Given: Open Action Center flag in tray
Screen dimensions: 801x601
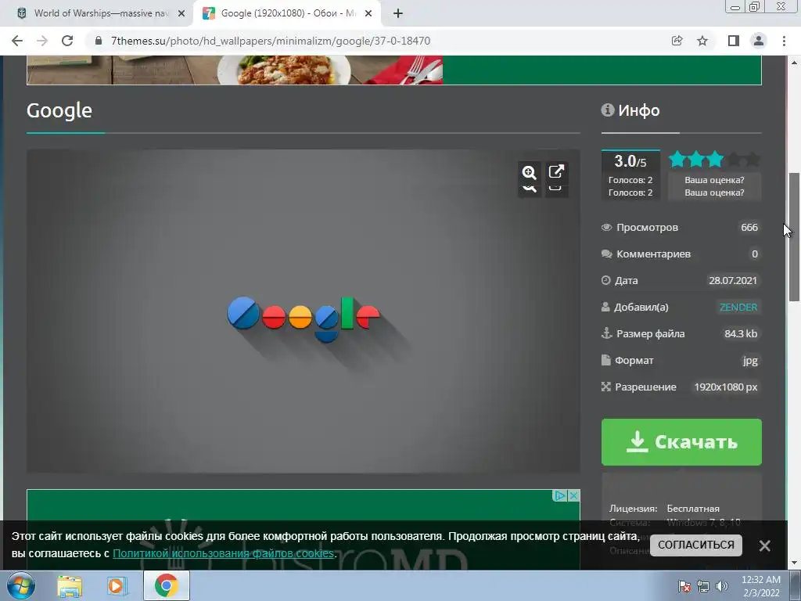Looking at the screenshot, I should pyautogui.click(x=684, y=586).
